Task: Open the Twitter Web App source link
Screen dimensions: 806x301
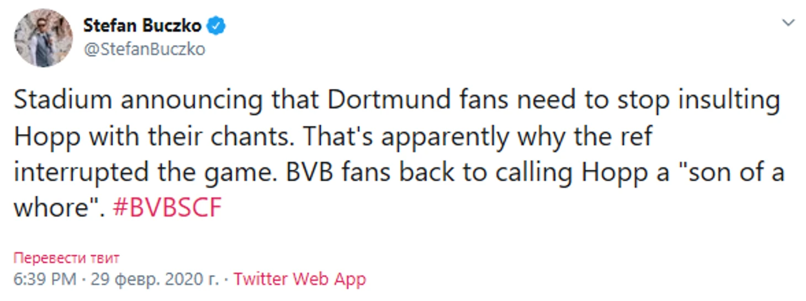Action: [x=299, y=279]
